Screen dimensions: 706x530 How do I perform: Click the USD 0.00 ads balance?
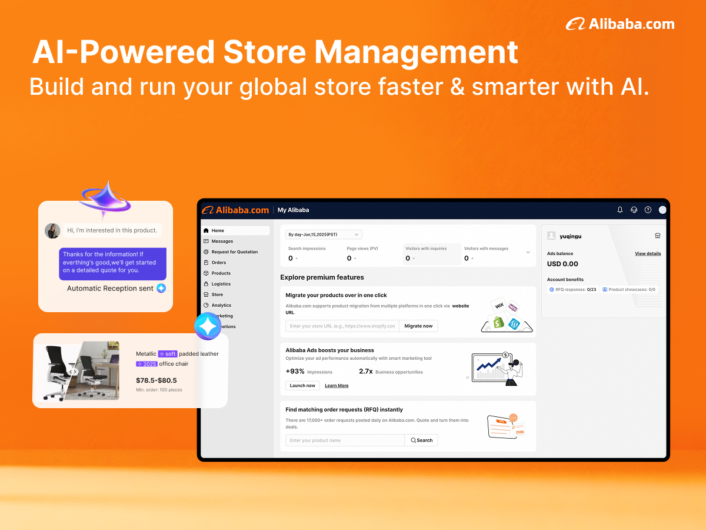point(562,264)
